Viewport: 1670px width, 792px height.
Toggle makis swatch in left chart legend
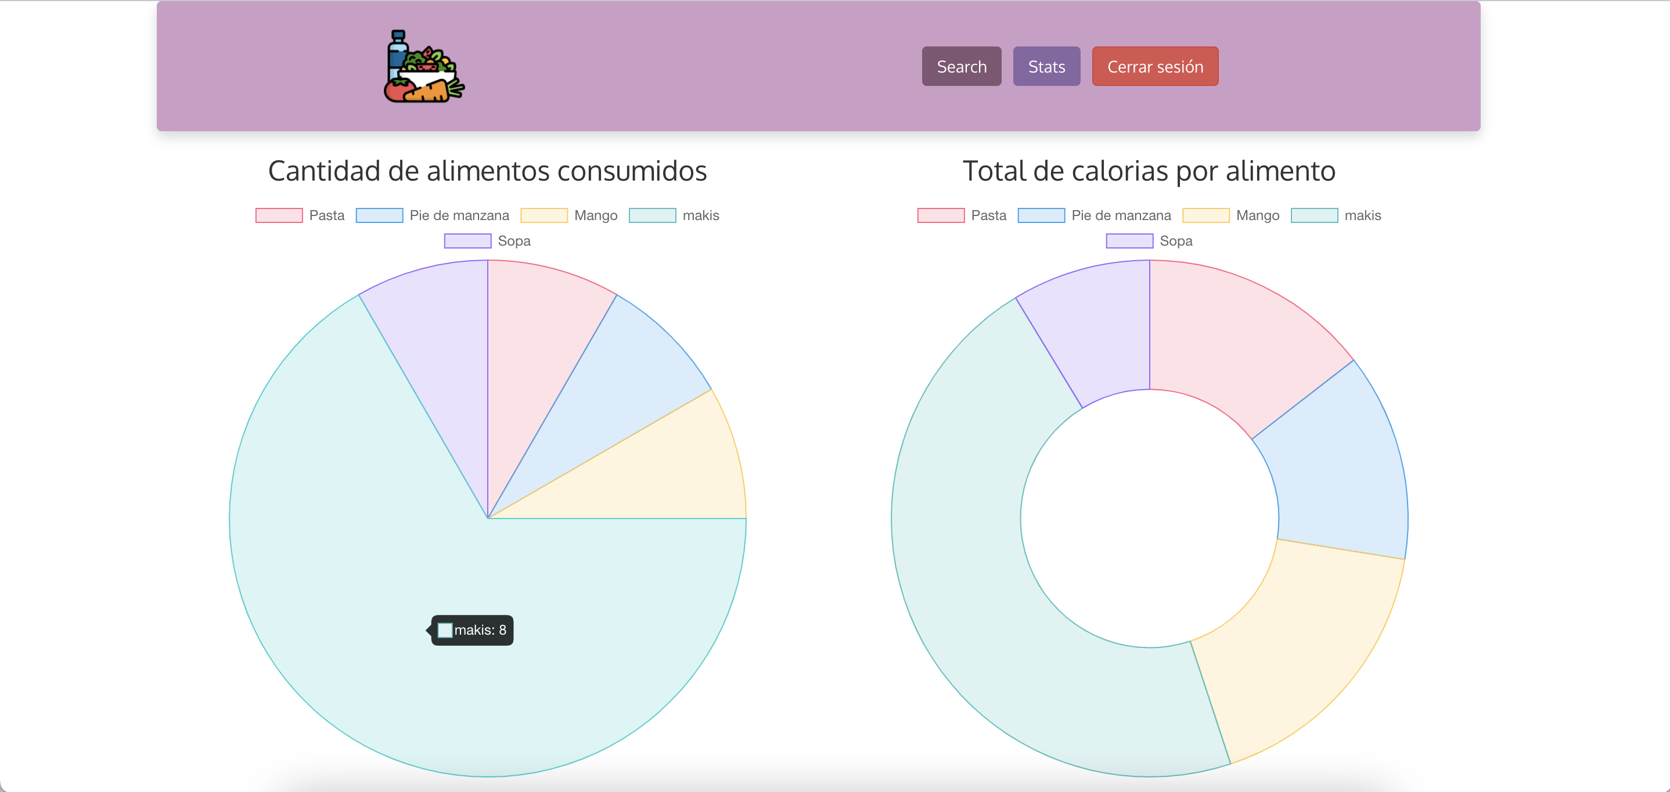[x=652, y=215]
